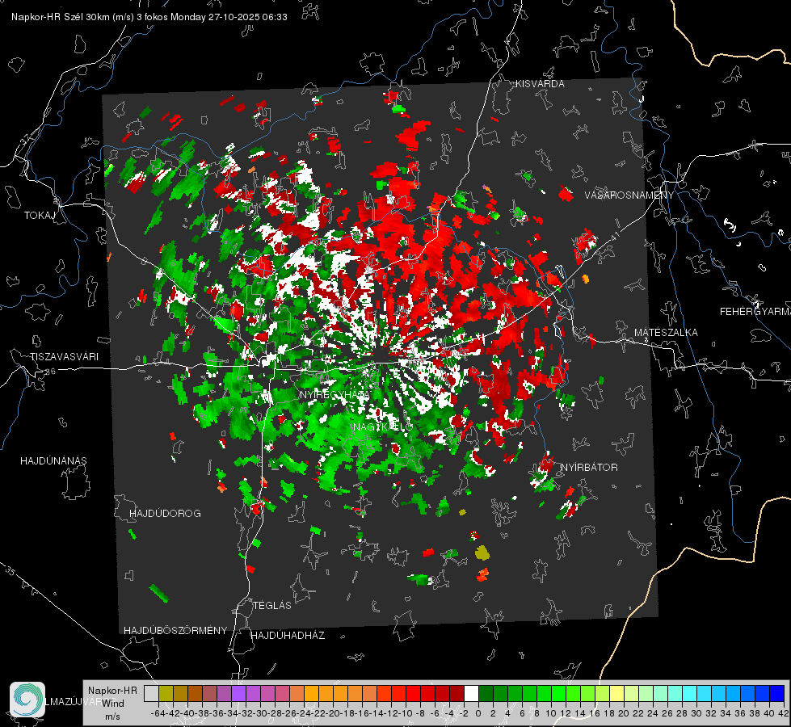
Task: Select the TISZAVASVÁRI label on the map
Action: point(64,357)
